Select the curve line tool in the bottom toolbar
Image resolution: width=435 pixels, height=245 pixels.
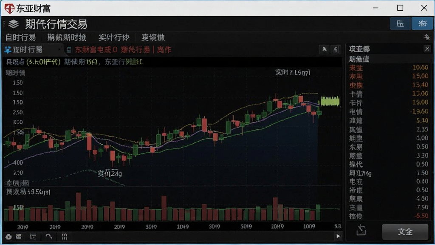(49, 236)
